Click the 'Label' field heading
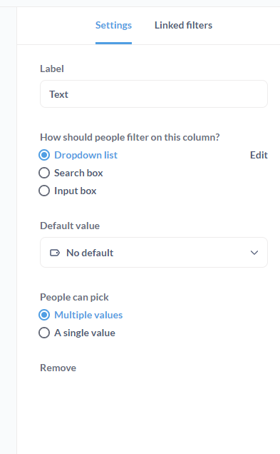The image size is (280, 454). (52, 69)
